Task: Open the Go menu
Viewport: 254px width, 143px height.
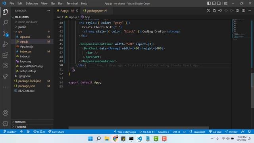Action: (53, 4)
